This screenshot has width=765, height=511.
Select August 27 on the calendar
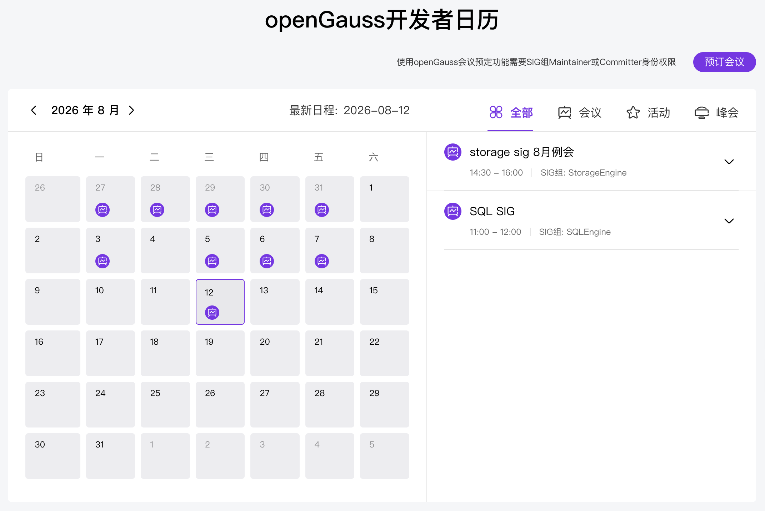[x=275, y=405]
